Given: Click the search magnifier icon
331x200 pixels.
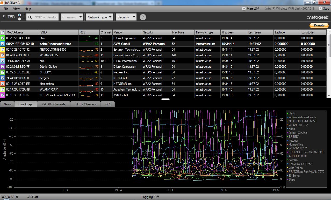Looking at the screenshot, I should pos(30,17).
